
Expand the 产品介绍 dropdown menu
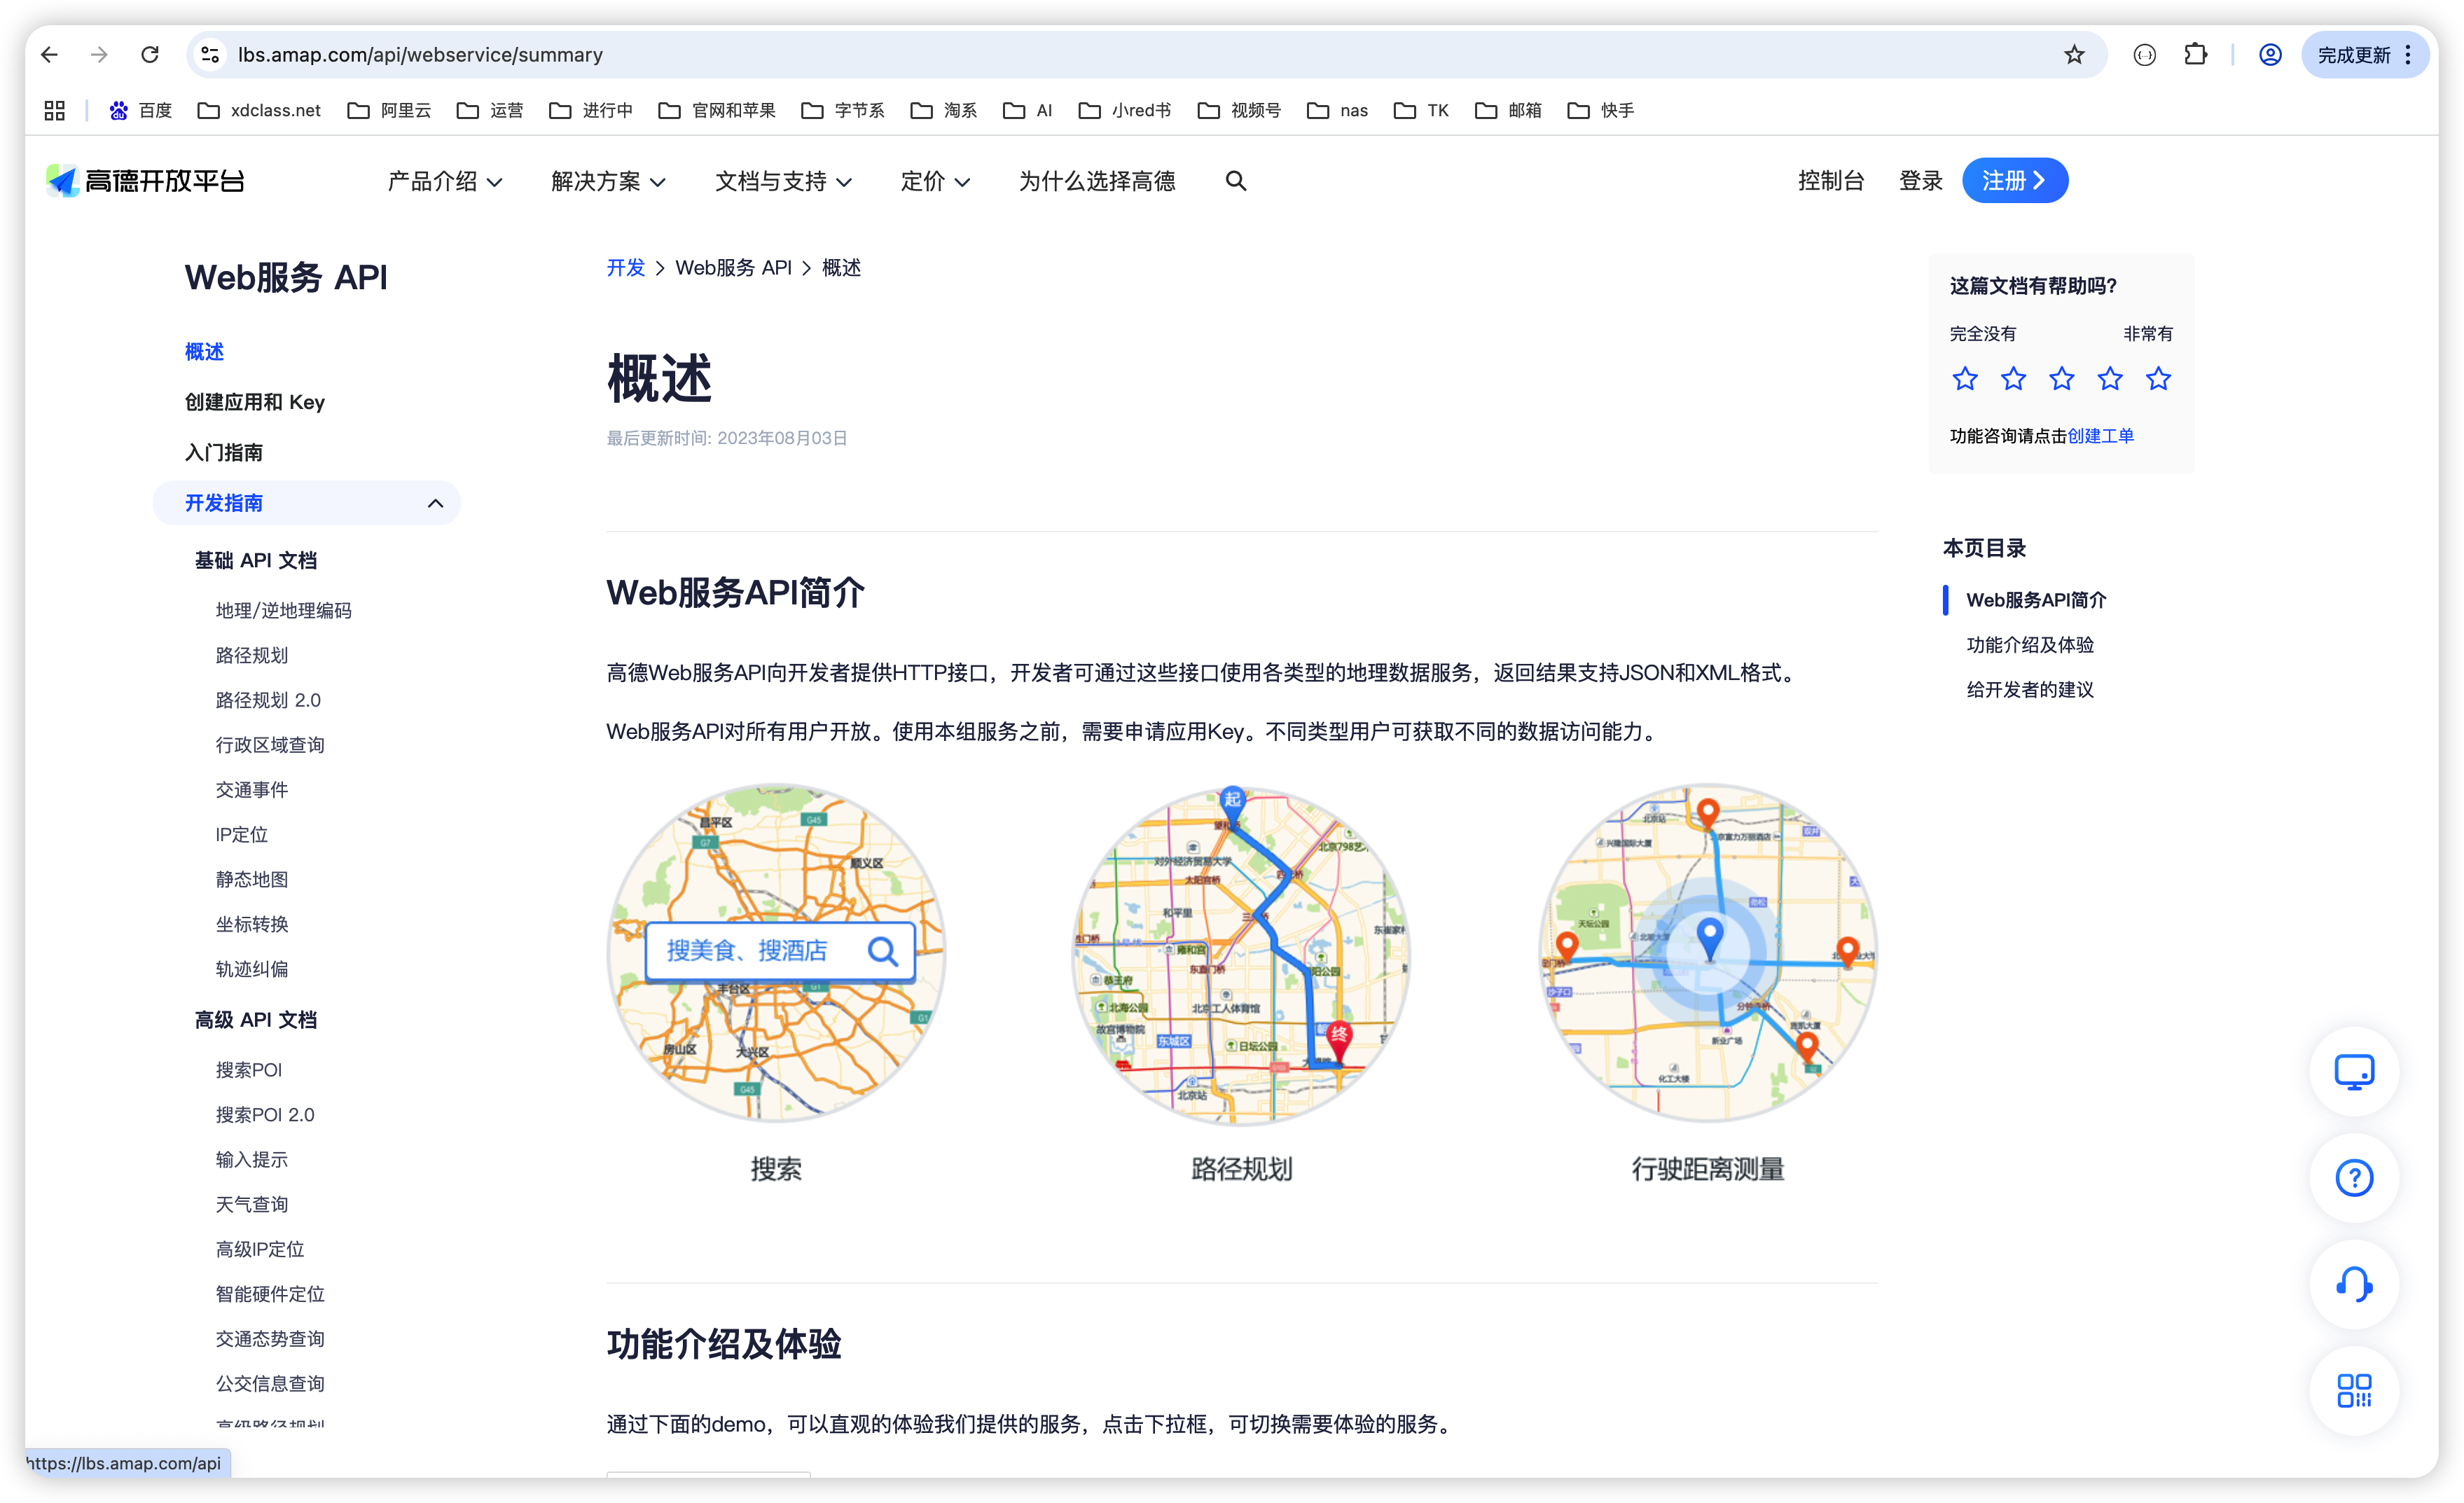coord(444,181)
